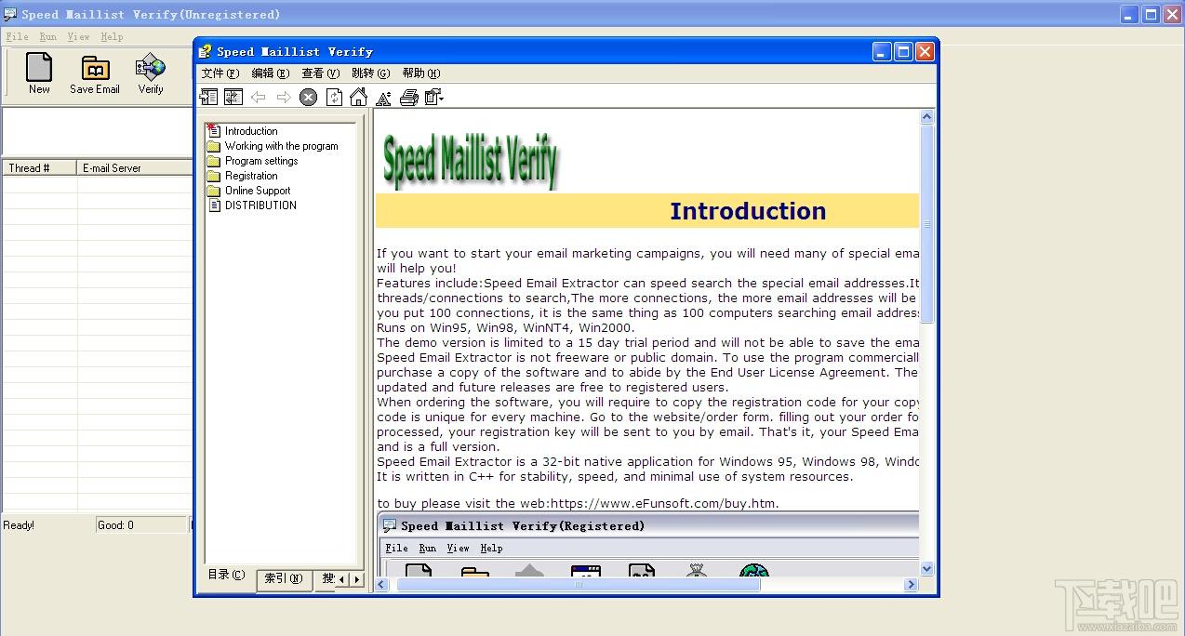This screenshot has height=636, width=1185.
Task: Click 'Good: 0' status bar entry
Action: click(x=141, y=525)
